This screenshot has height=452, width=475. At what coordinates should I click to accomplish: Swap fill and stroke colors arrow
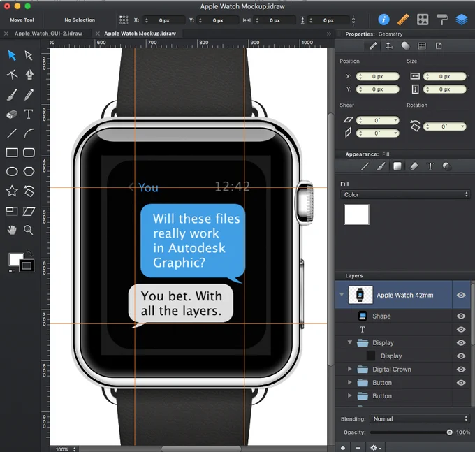[29, 252]
